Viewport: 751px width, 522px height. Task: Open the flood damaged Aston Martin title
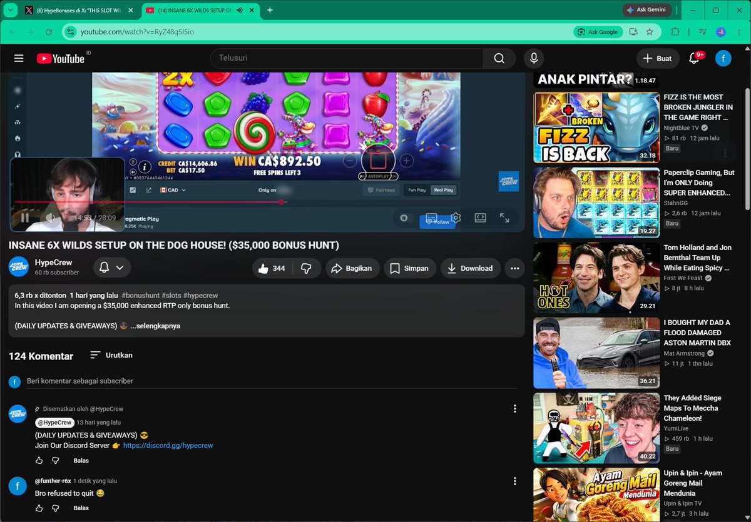click(697, 333)
